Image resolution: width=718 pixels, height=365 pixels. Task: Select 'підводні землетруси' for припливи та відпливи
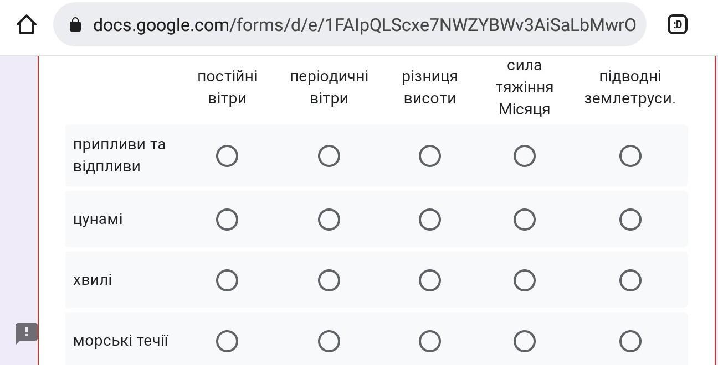[x=630, y=156]
